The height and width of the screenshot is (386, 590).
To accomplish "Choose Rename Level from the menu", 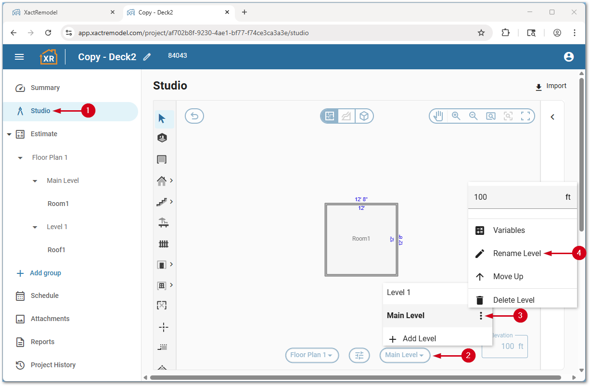I will click(x=517, y=254).
